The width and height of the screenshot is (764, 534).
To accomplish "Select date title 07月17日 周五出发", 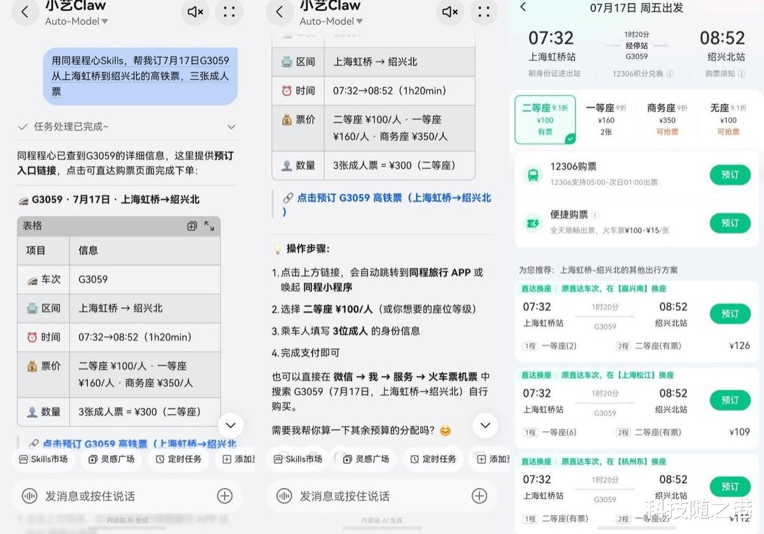I will point(637,8).
